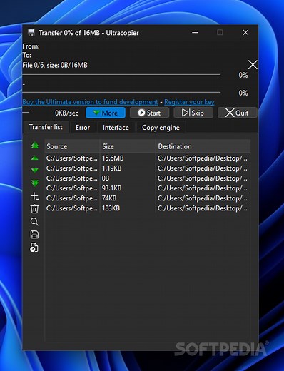The width and height of the screenshot is (284, 371).
Task: Open search with magnifier icon
Action: click(34, 222)
